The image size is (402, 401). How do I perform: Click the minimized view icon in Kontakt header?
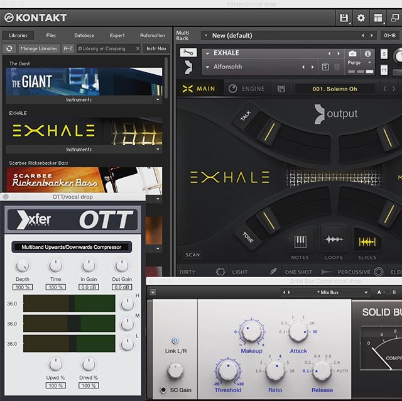pyautogui.click(x=394, y=18)
